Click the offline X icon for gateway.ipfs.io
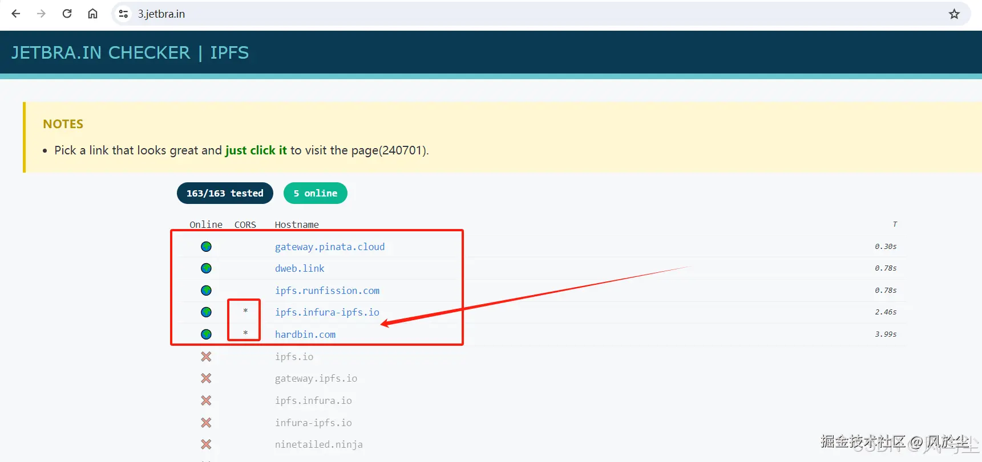The width and height of the screenshot is (982, 462). click(206, 378)
